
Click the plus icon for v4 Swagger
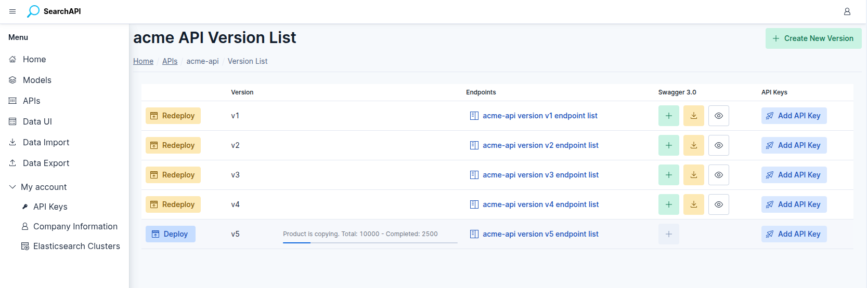[669, 204]
